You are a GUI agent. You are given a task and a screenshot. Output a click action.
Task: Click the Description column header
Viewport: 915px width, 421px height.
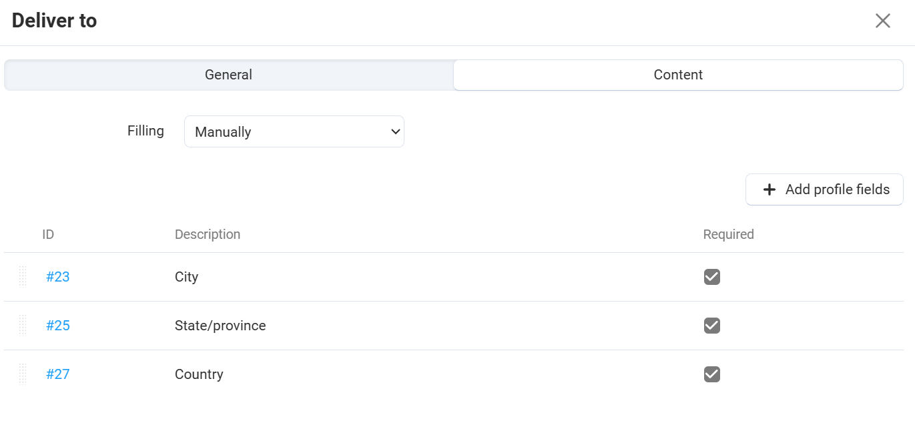click(x=208, y=234)
